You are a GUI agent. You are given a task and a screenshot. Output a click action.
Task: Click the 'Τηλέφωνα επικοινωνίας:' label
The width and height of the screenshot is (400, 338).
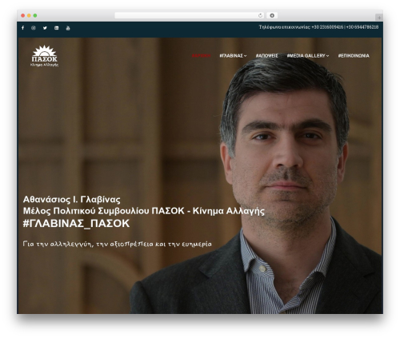[x=285, y=27]
